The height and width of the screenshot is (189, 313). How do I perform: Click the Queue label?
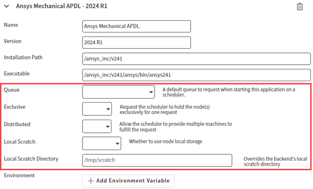point(12,90)
